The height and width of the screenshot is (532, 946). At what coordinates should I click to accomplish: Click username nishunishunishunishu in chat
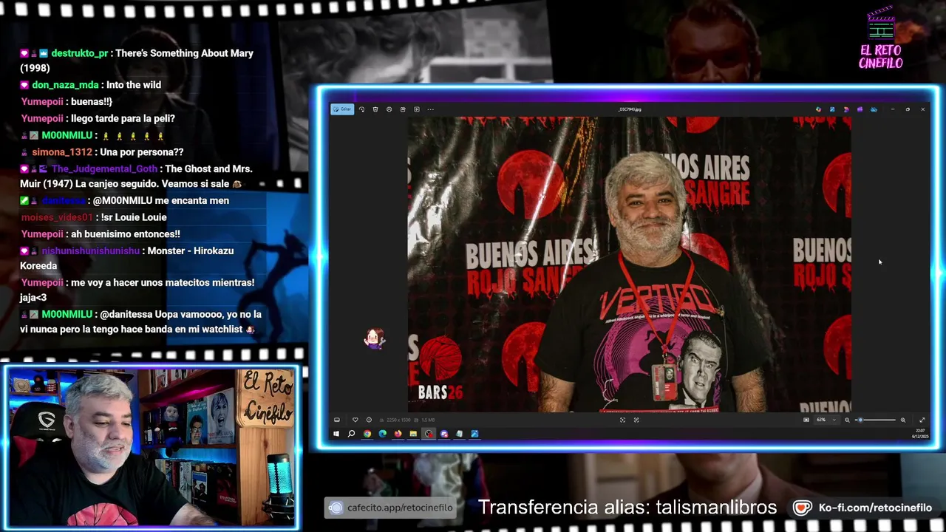(x=90, y=251)
